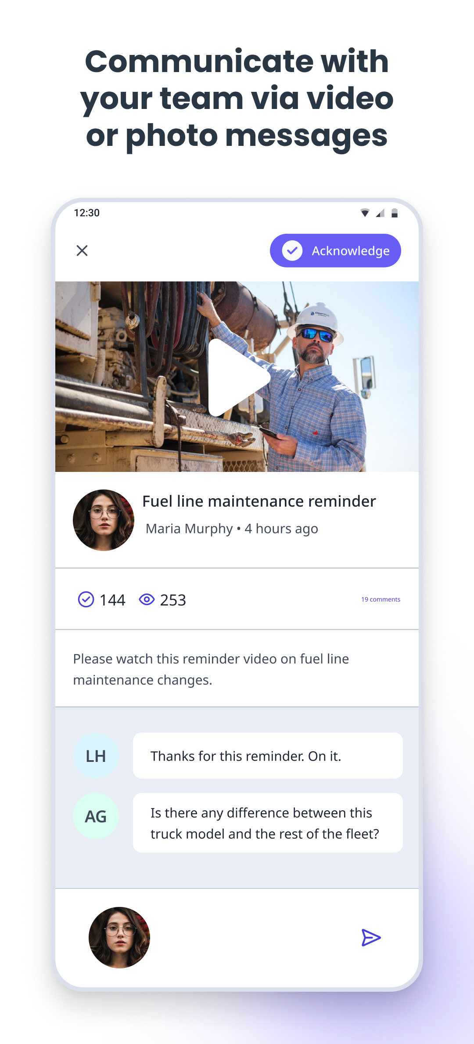The width and height of the screenshot is (474, 1044).
Task: Open AG's question about the truck model
Action: tap(268, 823)
